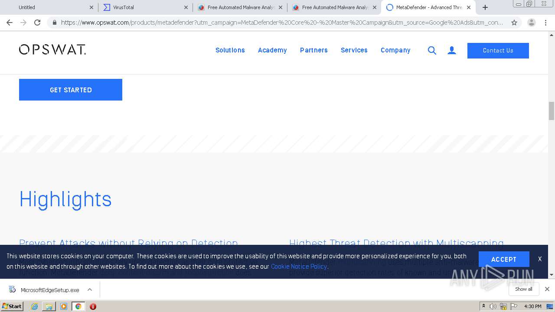Image resolution: width=555 pixels, height=312 pixels.
Task: Dismiss the cookie banner with X
Action: pyautogui.click(x=540, y=259)
